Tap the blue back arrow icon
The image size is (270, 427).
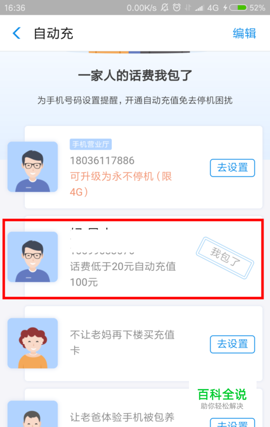click(x=17, y=33)
